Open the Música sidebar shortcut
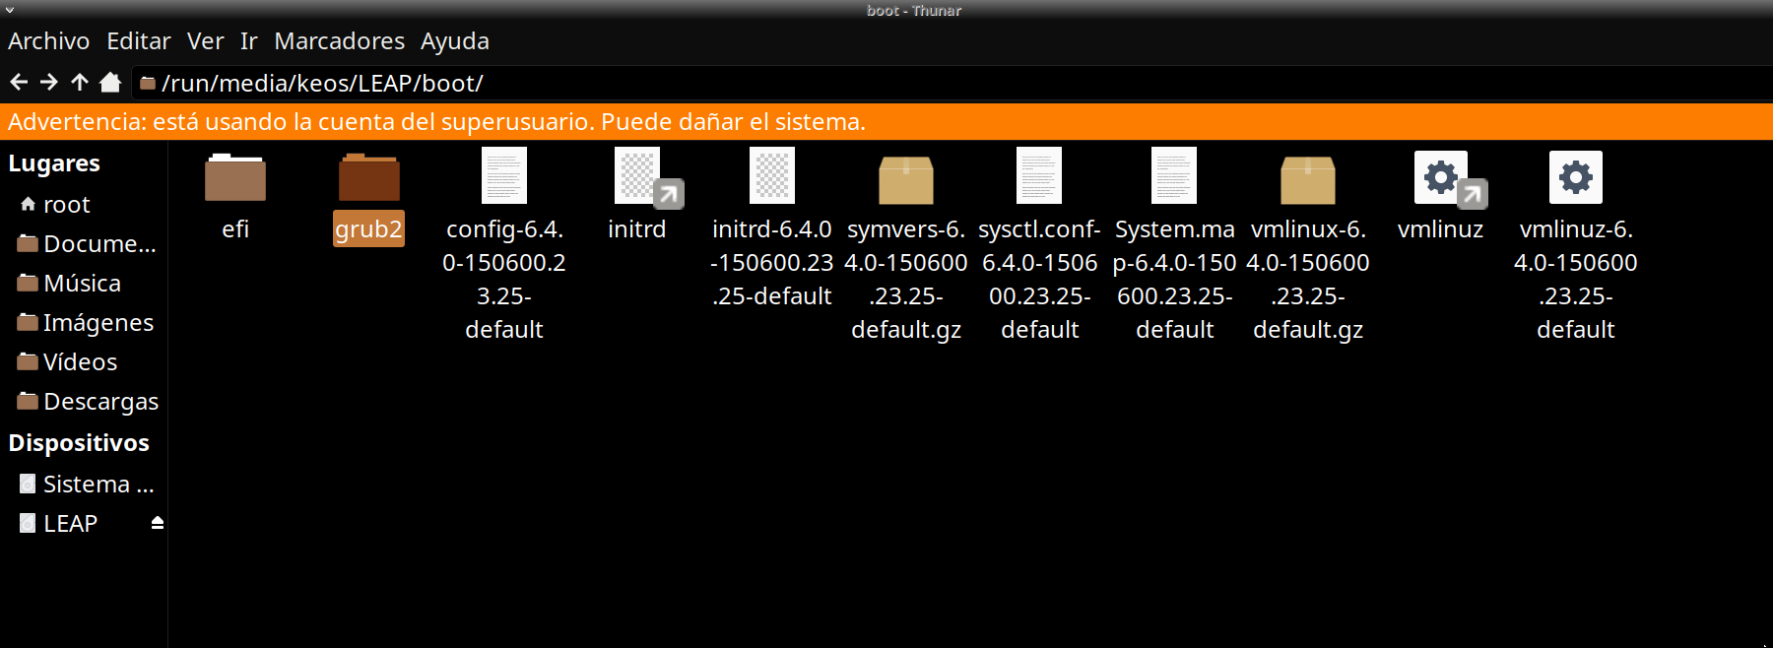 coord(82,284)
